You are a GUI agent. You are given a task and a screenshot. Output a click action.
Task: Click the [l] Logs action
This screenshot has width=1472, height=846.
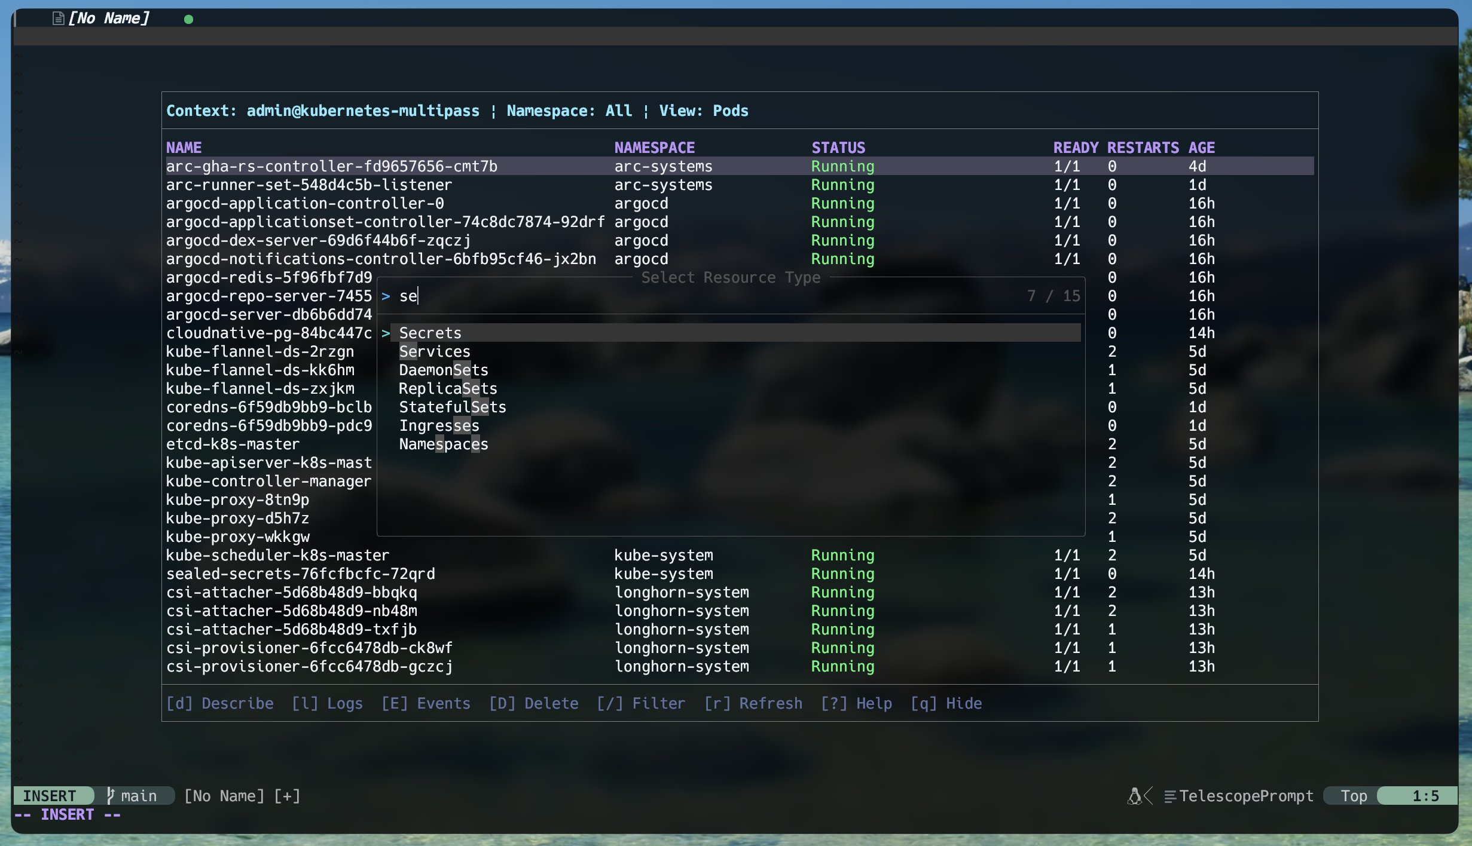327,703
